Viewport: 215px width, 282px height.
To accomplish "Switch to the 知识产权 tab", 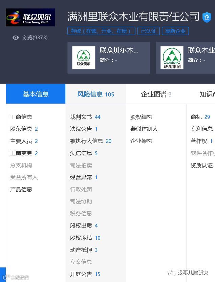I will click(x=207, y=94).
